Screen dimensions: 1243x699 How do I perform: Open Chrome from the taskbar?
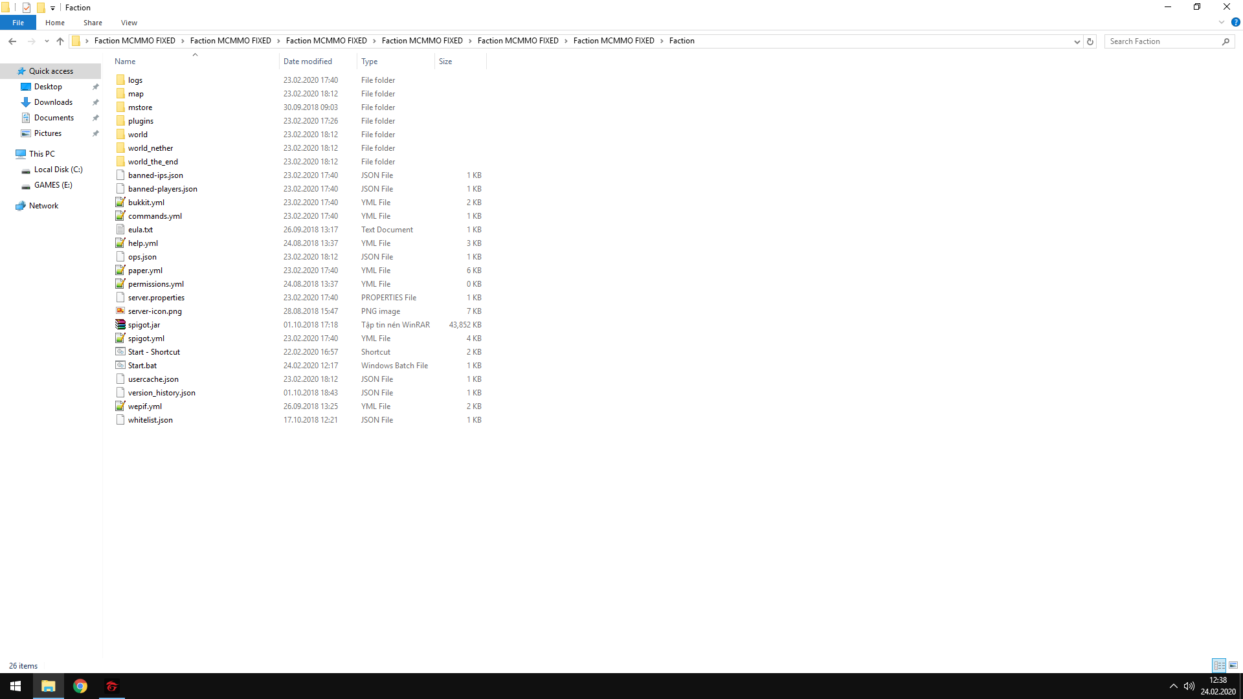[80, 686]
